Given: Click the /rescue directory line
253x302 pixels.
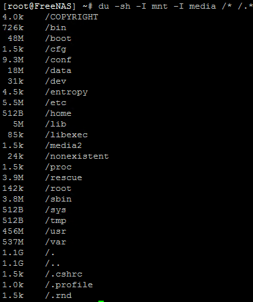Looking at the screenshot, I should pos(42,178).
